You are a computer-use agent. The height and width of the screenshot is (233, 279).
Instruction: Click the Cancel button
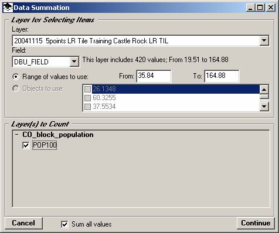pyautogui.click(x=23, y=223)
